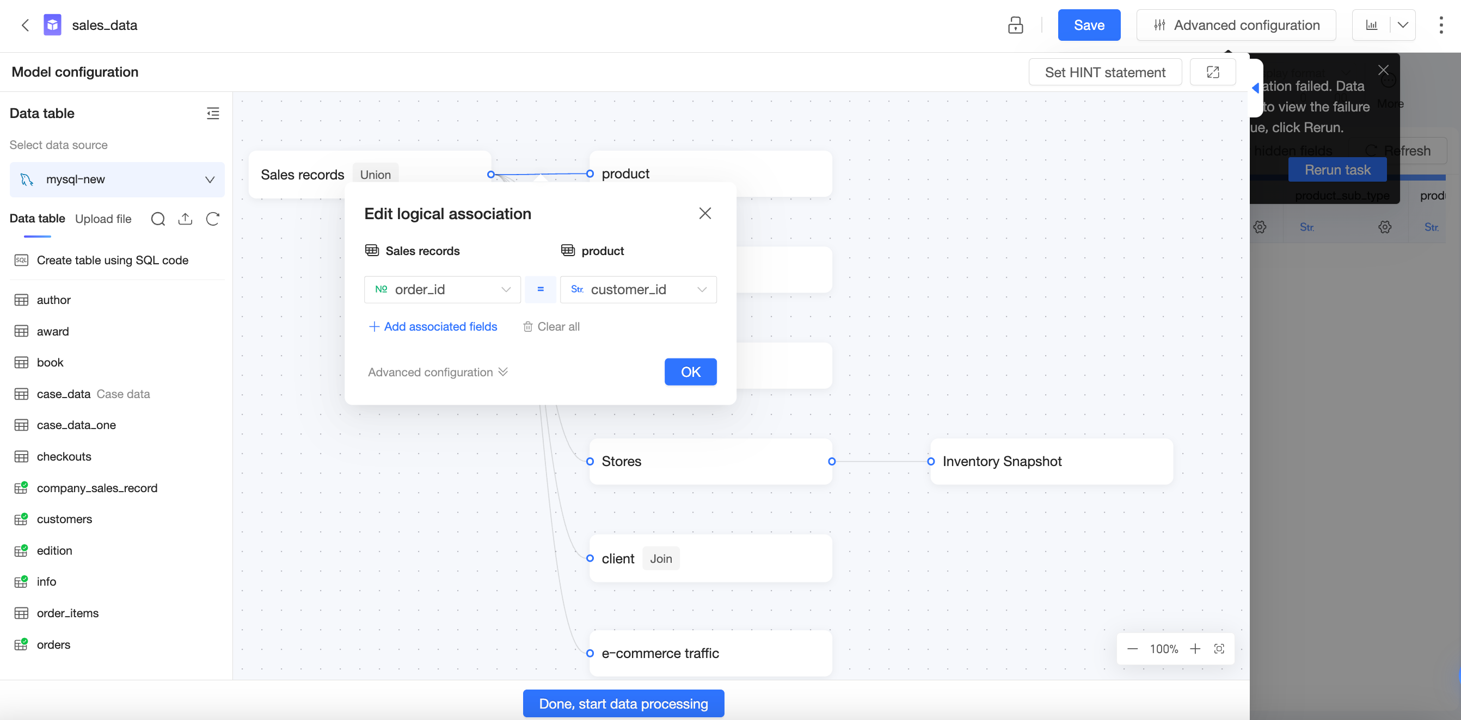Click the sales_data cube icon
The height and width of the screenshot is (720, 1461).
click(x=52, y=25)
